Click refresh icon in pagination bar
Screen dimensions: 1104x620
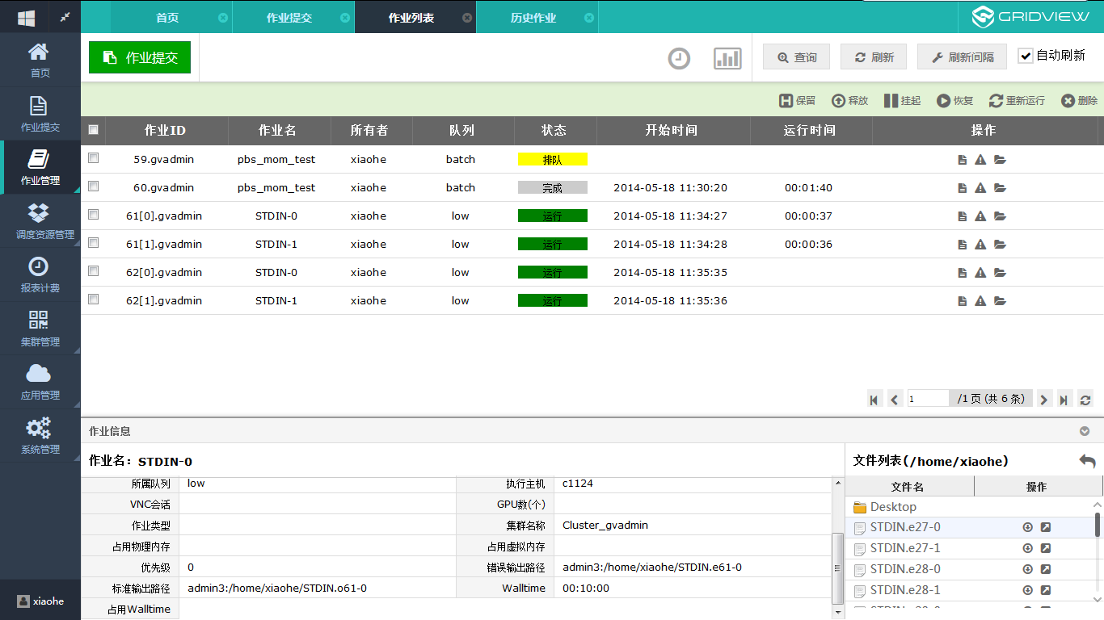click(x=1085, y=399)
